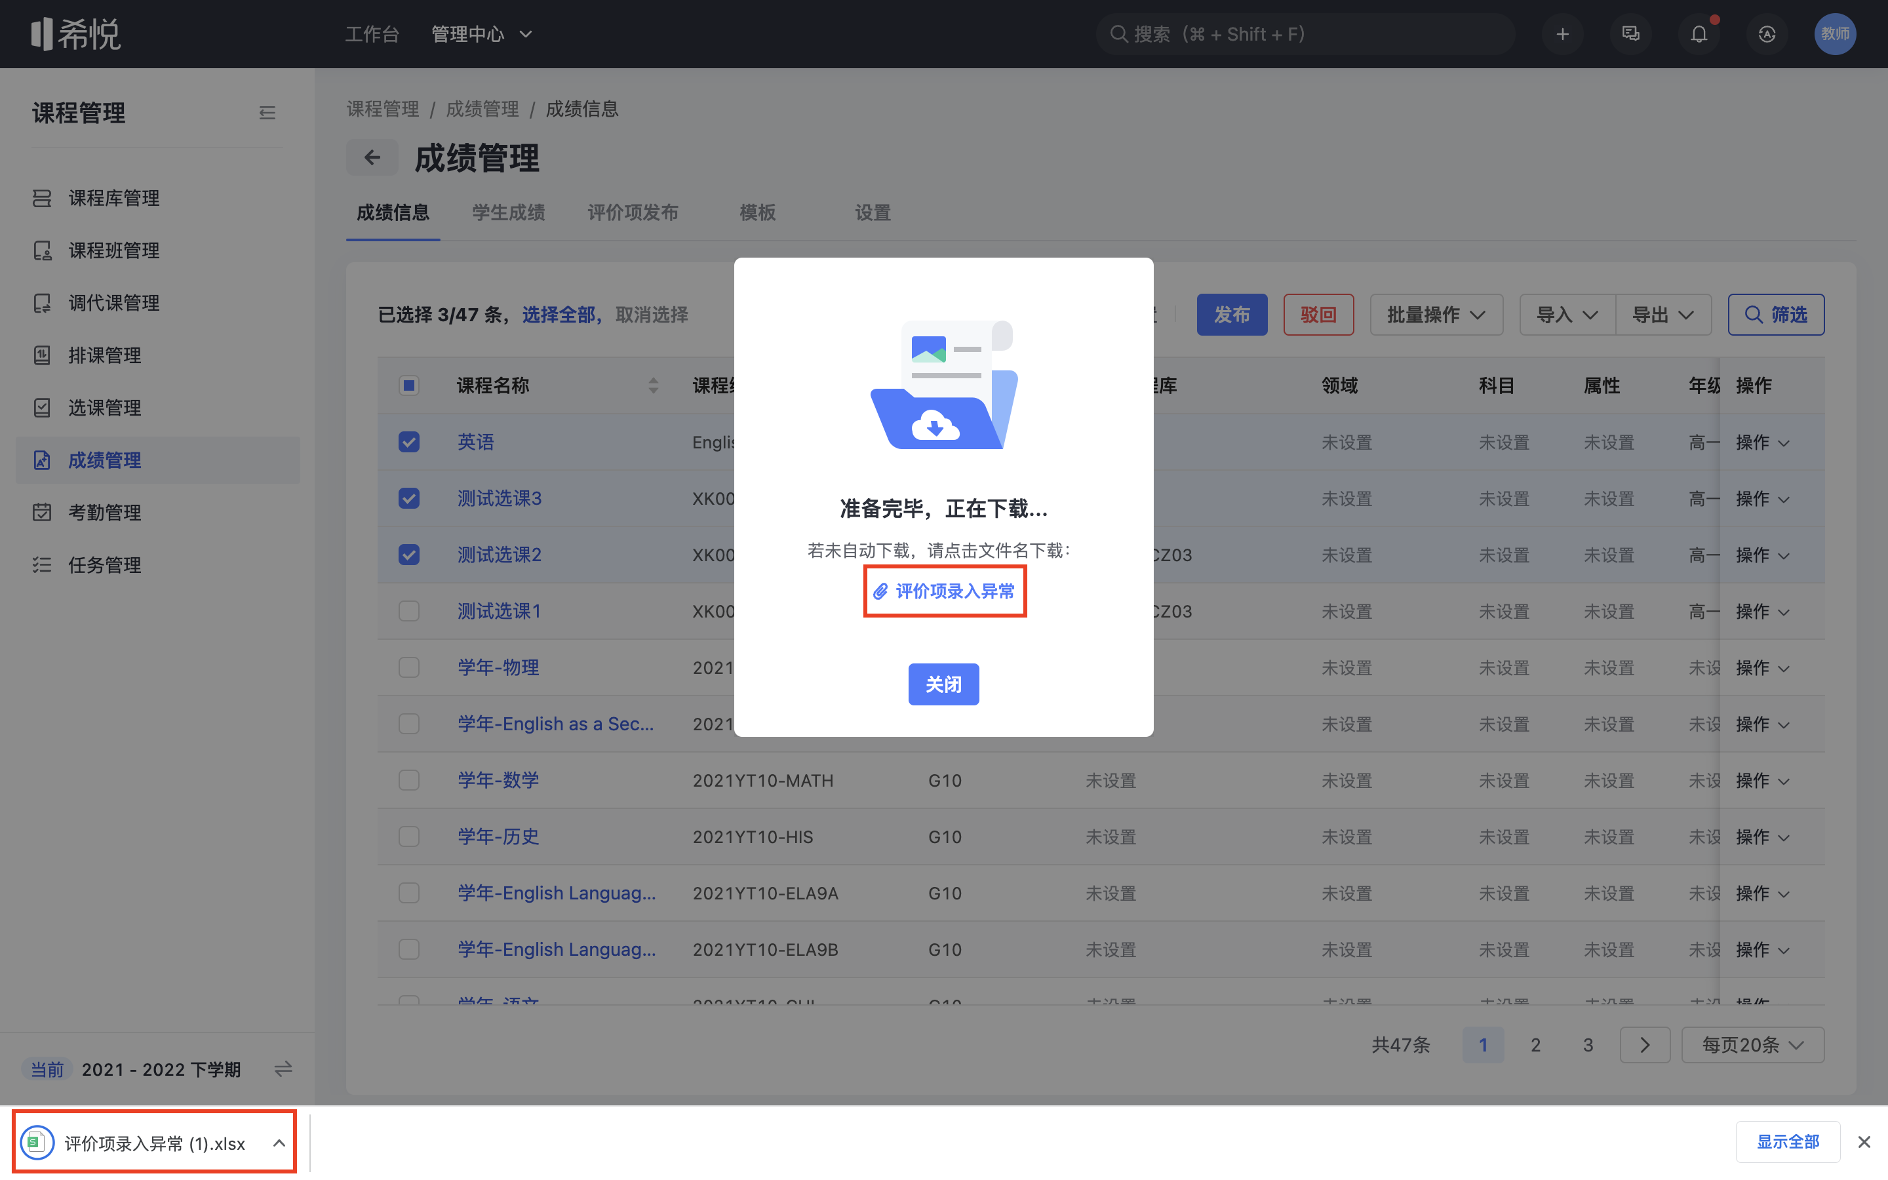Toggle the select-all header checkbox
The image size is (1888, 1180).
(409, 385)
